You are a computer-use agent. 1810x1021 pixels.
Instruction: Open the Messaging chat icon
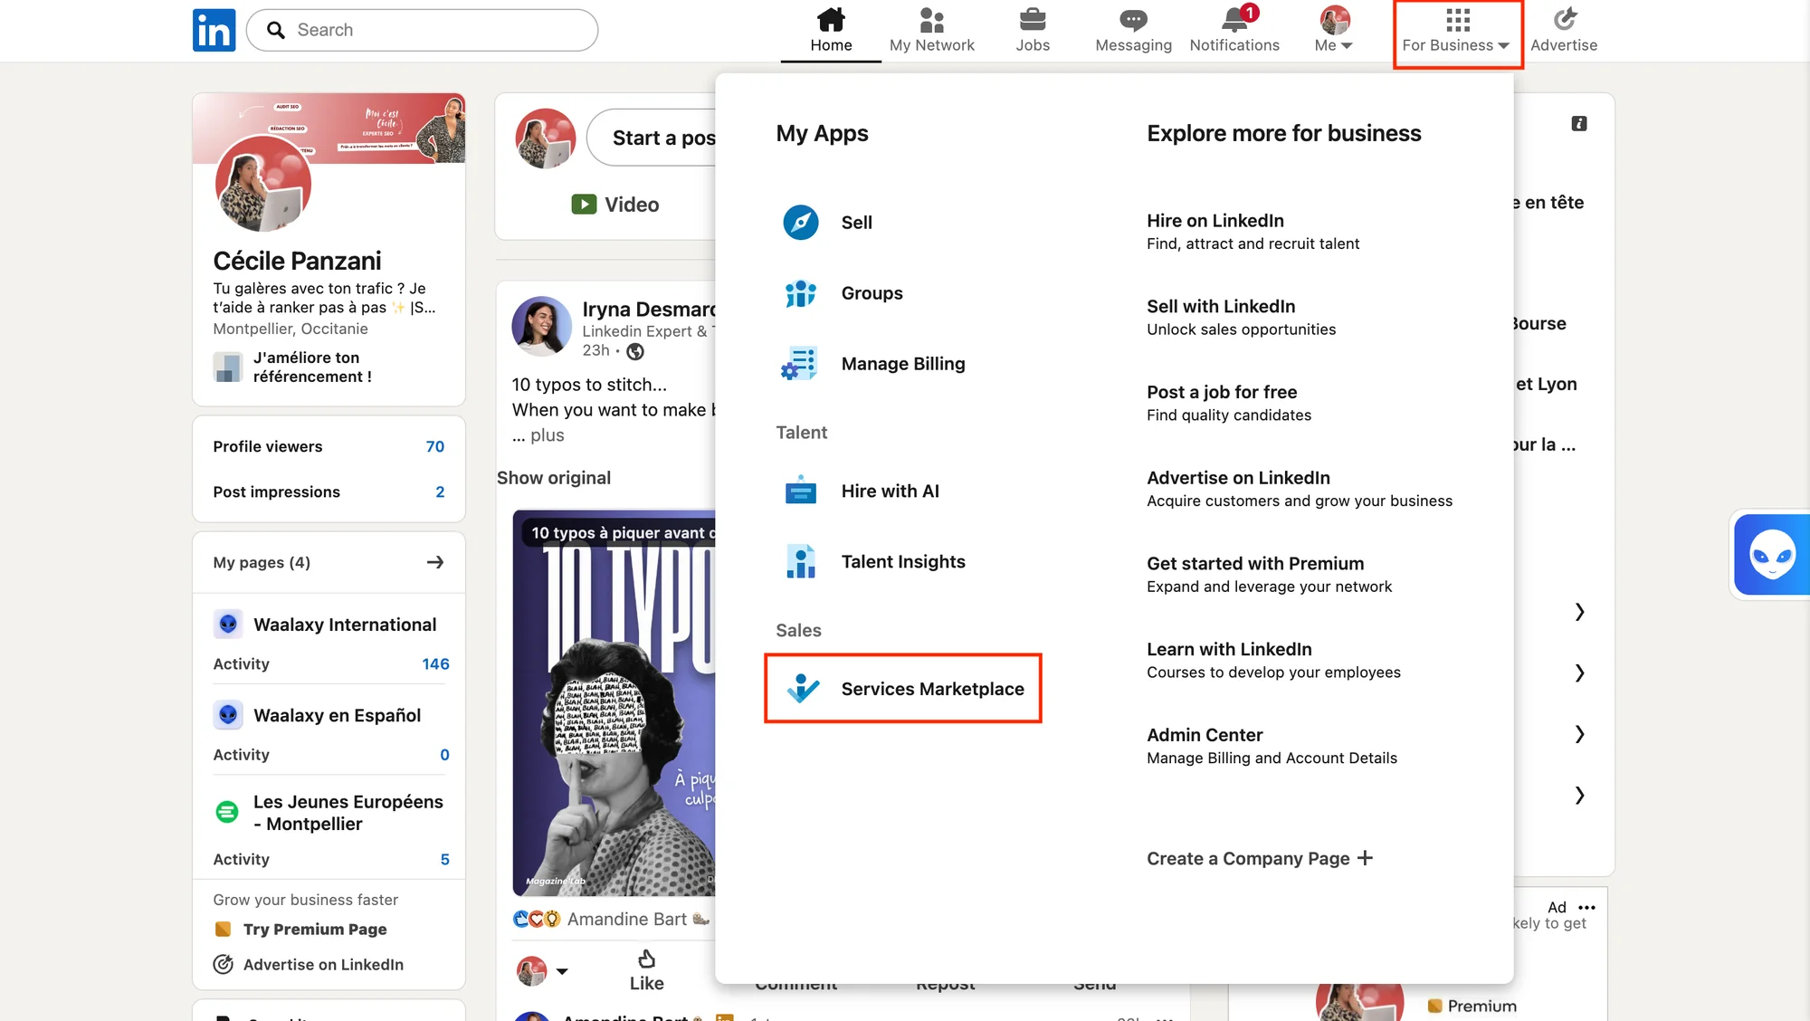[x=1133, y=19]
